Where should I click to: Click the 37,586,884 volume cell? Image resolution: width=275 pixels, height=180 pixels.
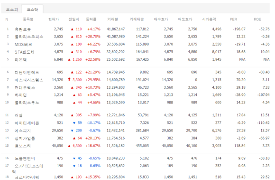pos(116,44)
